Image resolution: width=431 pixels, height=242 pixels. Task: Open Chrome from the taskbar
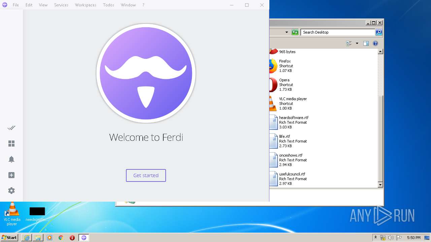(x=61, y=238)
